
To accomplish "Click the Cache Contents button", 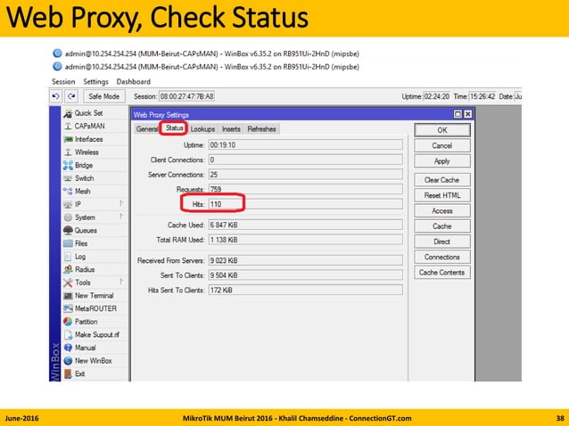I will (442, 273).
